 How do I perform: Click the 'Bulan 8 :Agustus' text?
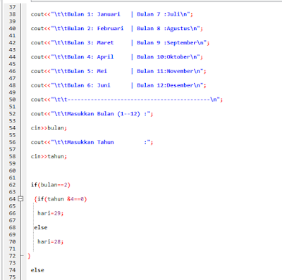point(164,29)
